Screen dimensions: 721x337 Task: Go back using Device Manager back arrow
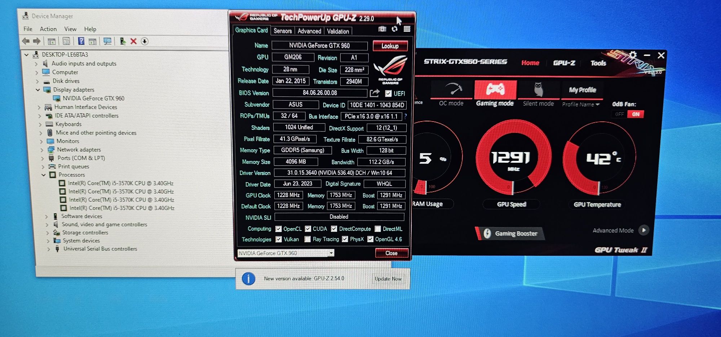[26, 41]
